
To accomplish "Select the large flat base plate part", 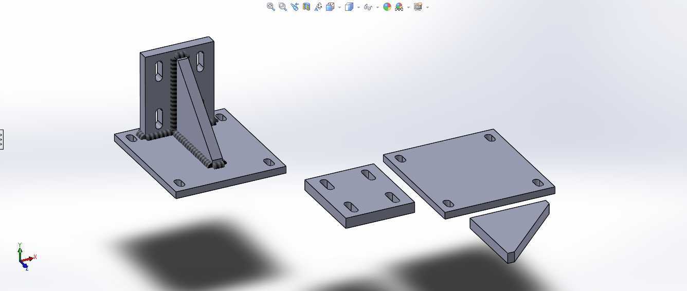I will [469, 174].
